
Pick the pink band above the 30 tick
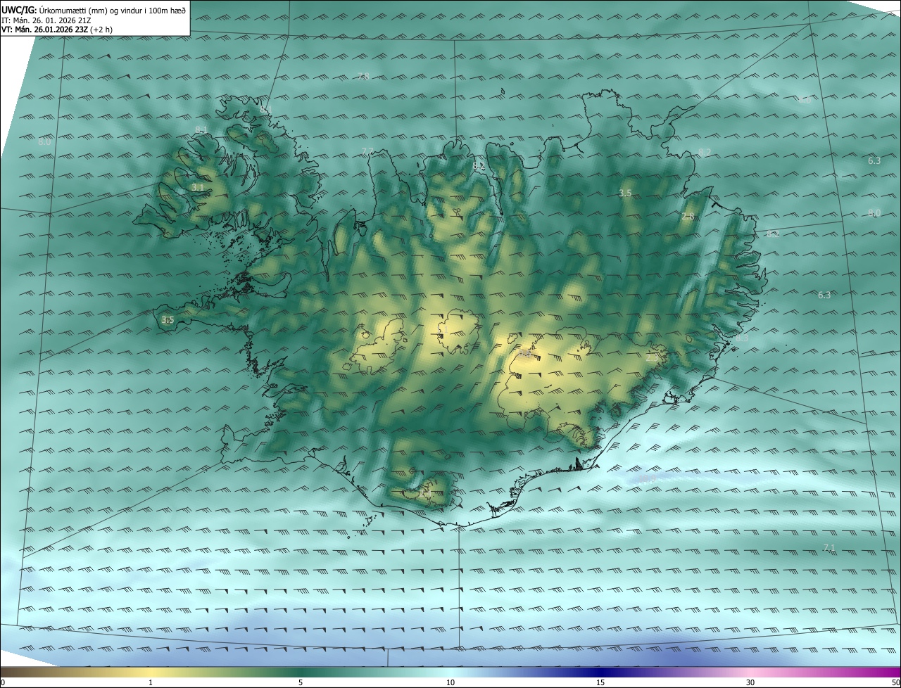point(750,671)
